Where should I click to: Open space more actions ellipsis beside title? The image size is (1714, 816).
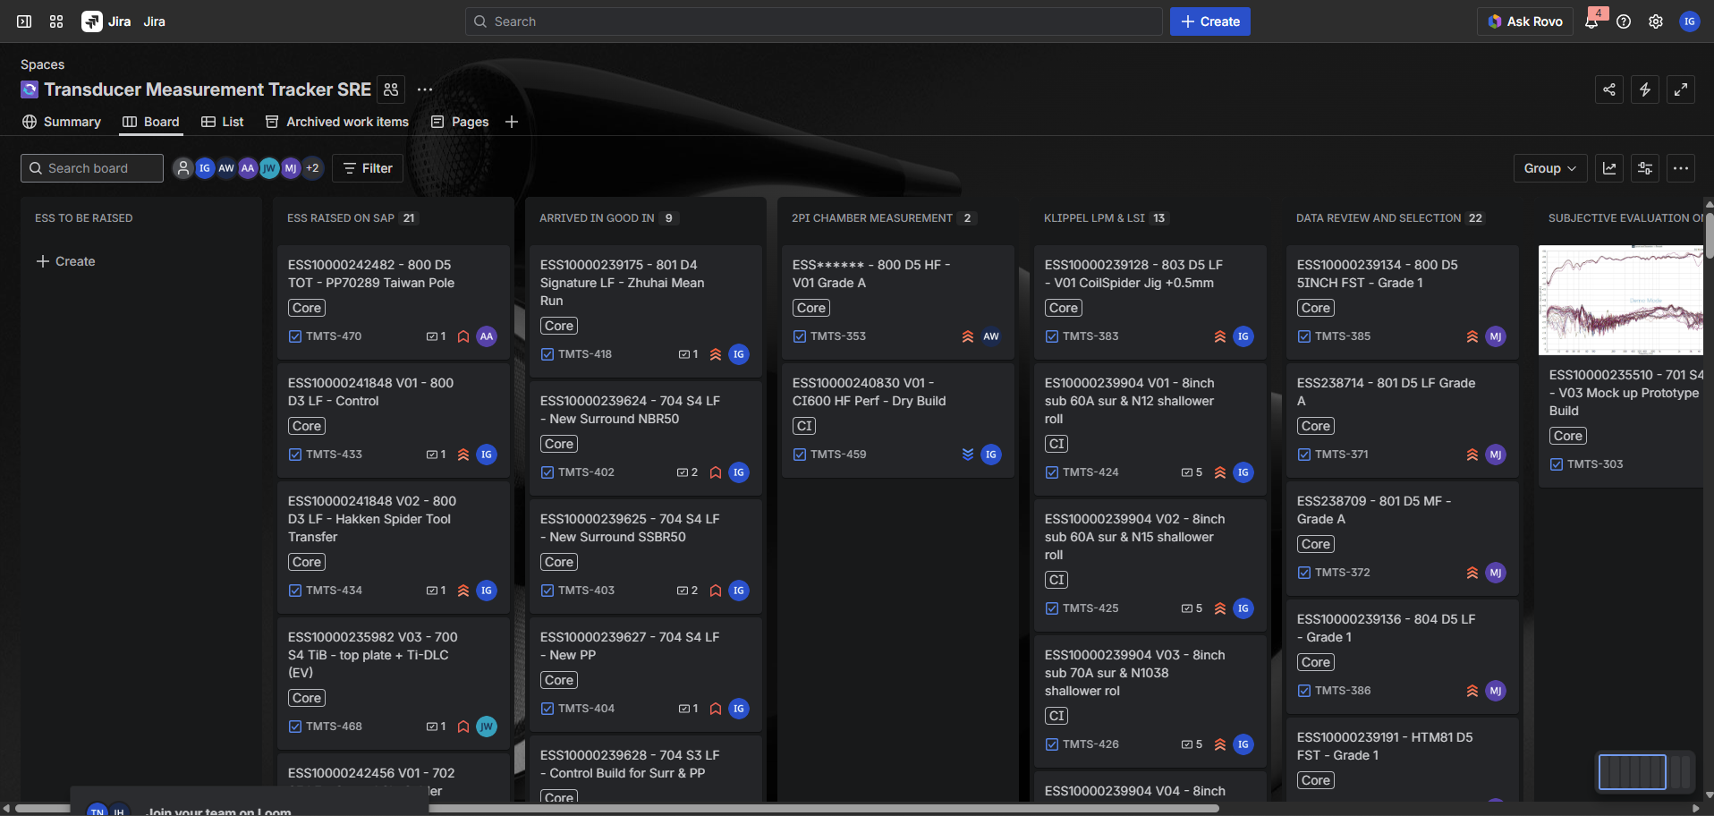[x=425, y=89]
